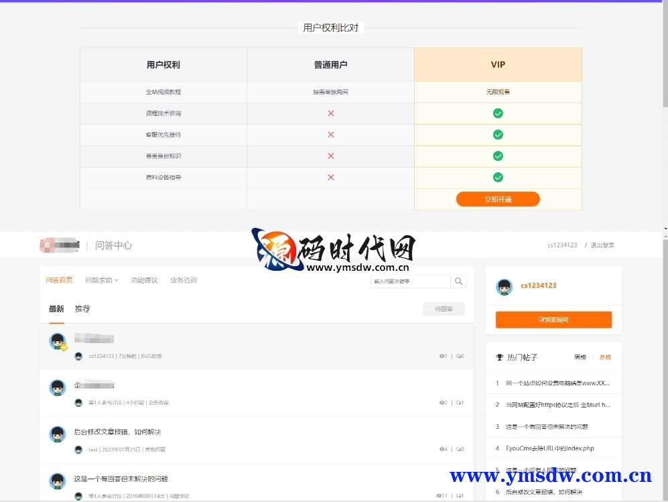The width and height of the screenshot is (668, 502).
Task: Click the search magnifier icon
Action: point(458,281)
